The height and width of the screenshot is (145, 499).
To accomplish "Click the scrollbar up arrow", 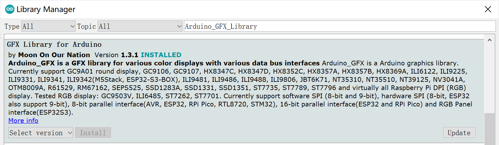I will (490, 40).
